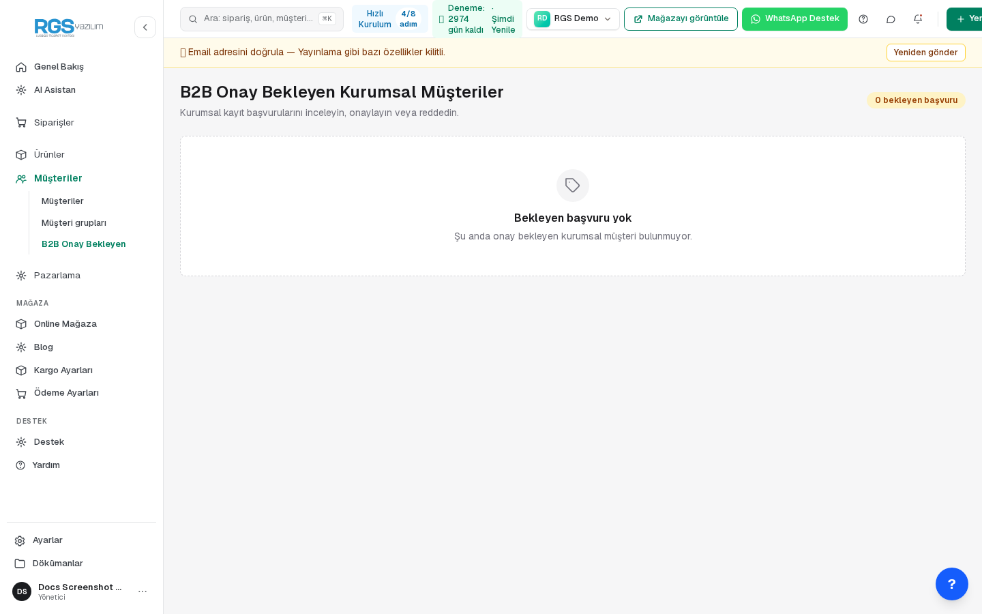Open Ödeme Ayarları in sidebar
The height and width of the screenshot is (614, 982).
coord(82,393)
